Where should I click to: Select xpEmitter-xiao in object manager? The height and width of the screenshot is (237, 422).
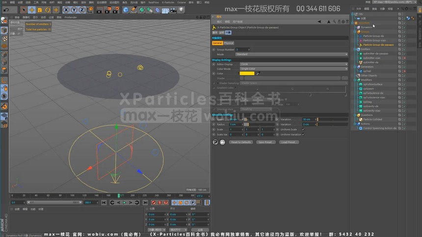pyautogui.click(x=371, y=58)
